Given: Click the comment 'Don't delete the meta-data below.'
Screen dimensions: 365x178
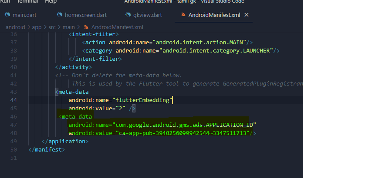Looking at the screenshot, I should coord(127,76).
